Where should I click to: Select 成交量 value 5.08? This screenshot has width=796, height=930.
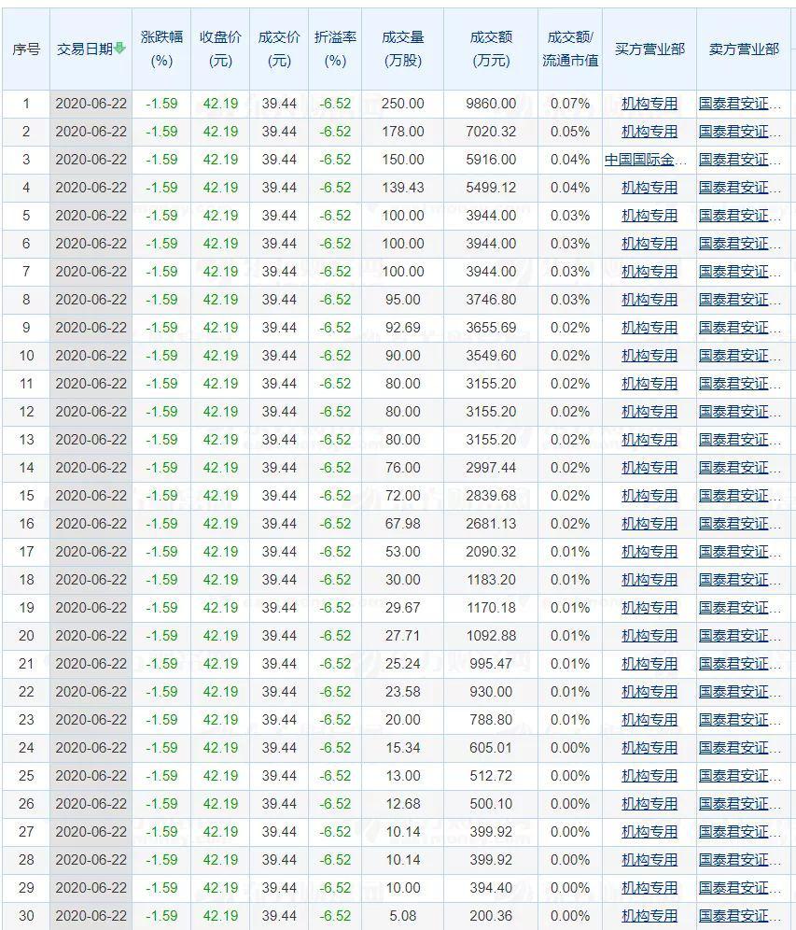[402, 916]
